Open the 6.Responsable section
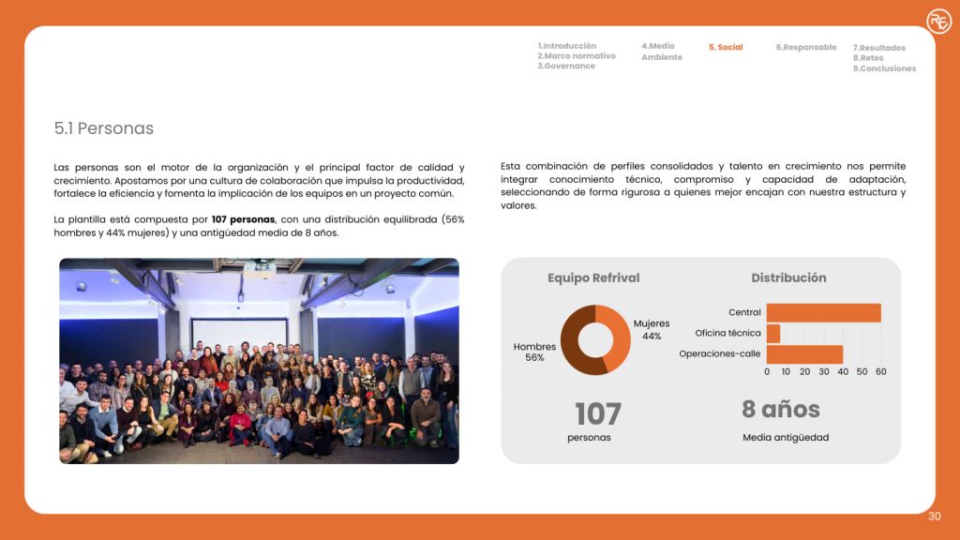The width and height of the screenshot is (960, 540). click(x=805, y=47)
